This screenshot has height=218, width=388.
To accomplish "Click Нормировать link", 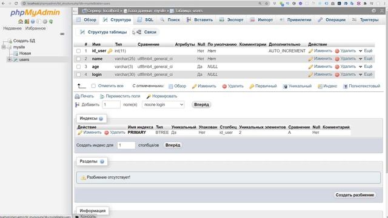I will (162, 96).
